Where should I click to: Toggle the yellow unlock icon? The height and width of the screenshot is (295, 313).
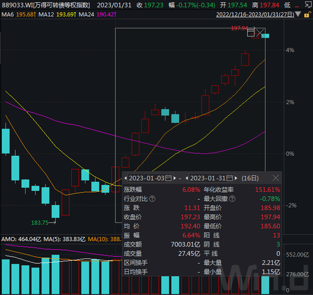coord(307,15)
